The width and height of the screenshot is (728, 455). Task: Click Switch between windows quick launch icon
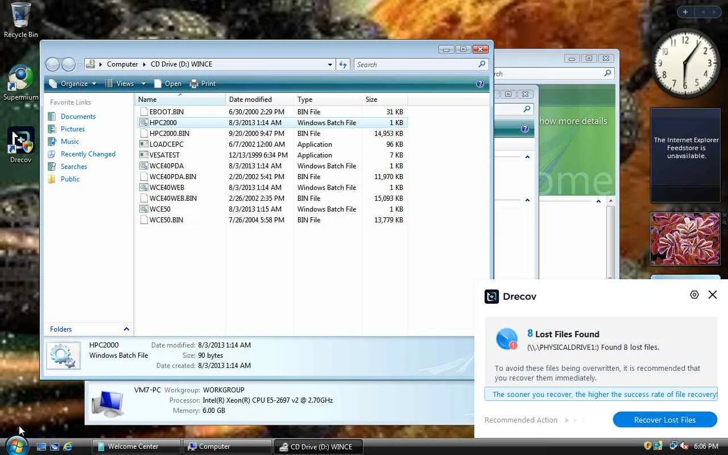[55, 446]
